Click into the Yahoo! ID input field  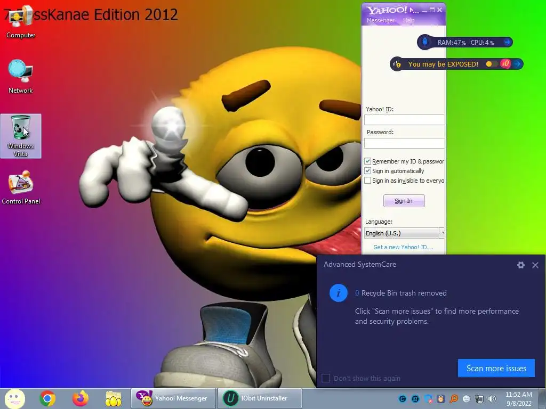tap(404, 120)
